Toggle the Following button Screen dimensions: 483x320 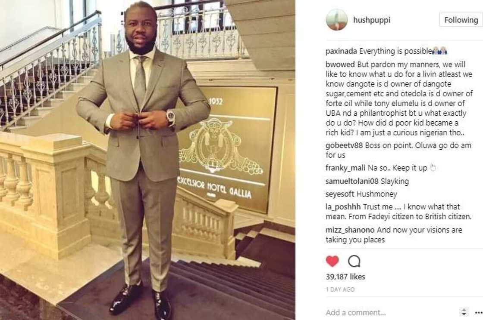(x=461, y=20)
